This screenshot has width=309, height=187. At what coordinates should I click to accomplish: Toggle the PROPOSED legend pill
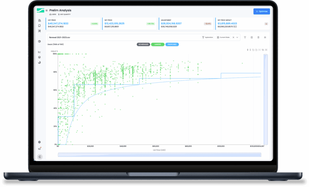coord(172,44)
